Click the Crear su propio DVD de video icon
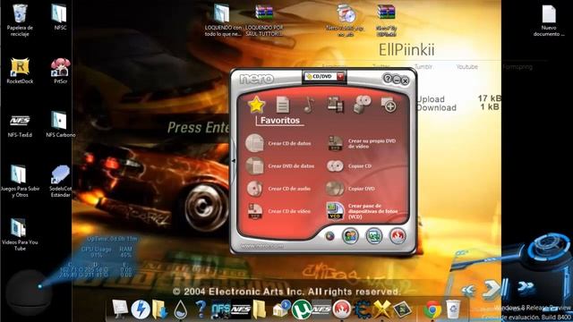Screen dimensions: 573x322 [x=335, y=143]
